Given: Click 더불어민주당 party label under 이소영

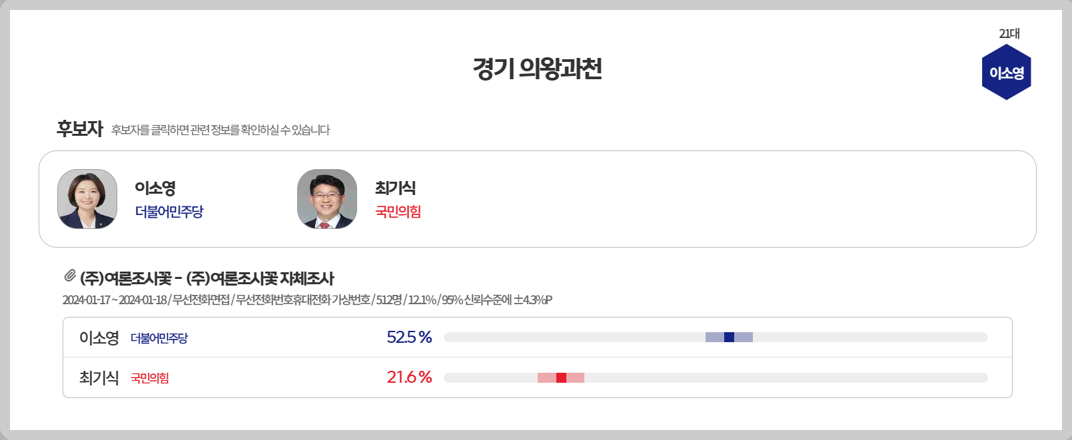Looking at the screenshot, I should pyautogui.click(x=169, y=212).
